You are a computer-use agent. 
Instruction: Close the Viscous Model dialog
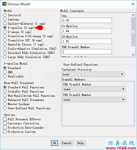(133, 4)
